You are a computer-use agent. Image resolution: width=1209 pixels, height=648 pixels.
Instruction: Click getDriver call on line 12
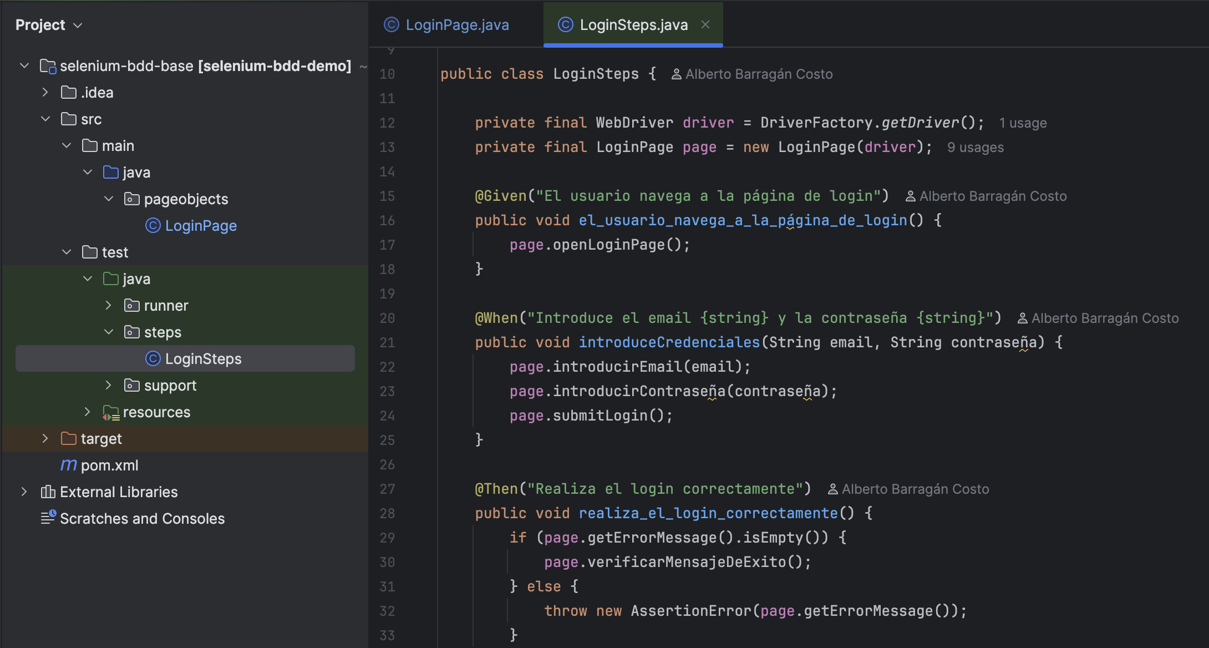(920, 123)
